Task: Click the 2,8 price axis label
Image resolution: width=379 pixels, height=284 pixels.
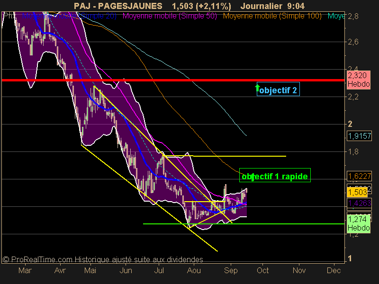Action: (x=353, y=17)
